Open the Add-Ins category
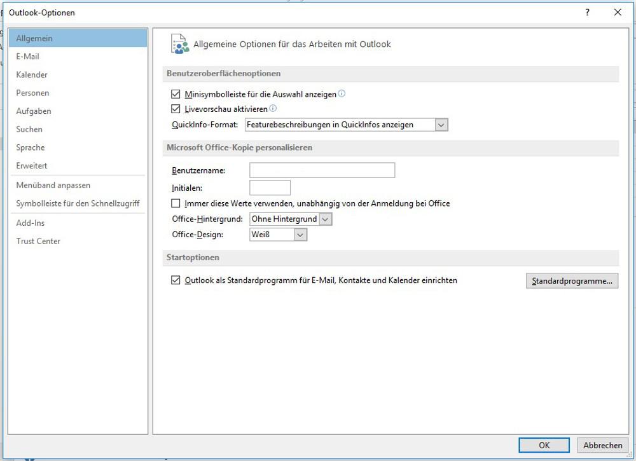Viewport: 636px width, 461px height. (30, 223)
